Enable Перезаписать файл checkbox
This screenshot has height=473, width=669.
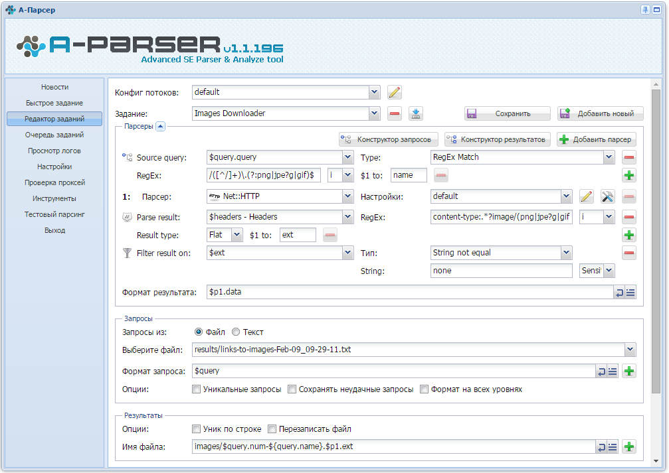272,429
